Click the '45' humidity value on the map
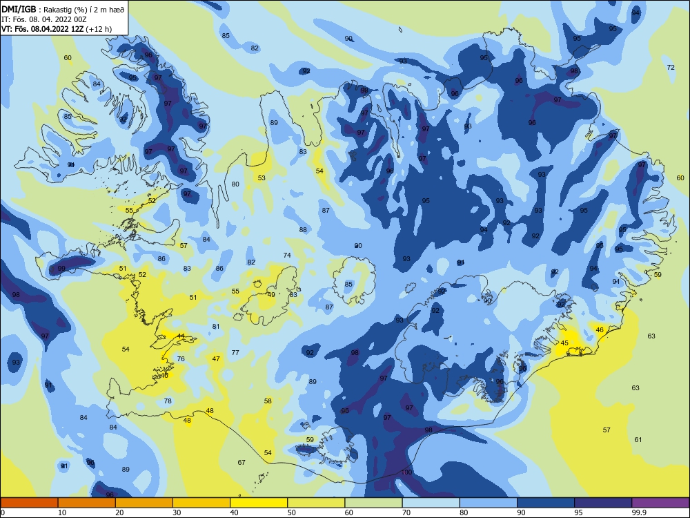 click(564, 343)
